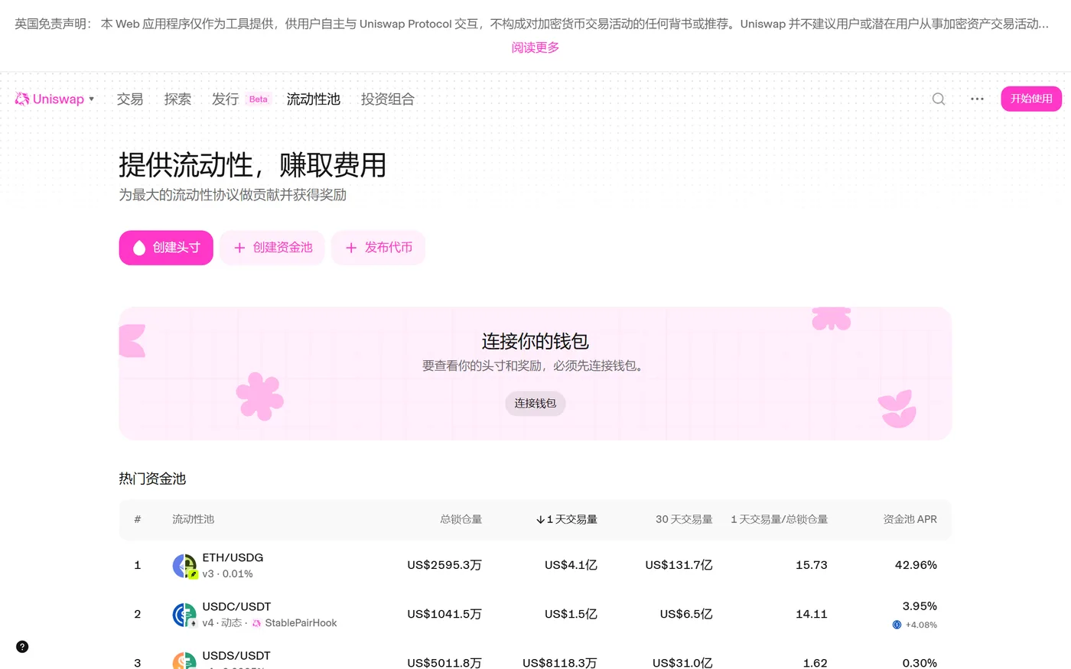Click the US$6.5亿 30-day volume value
1071x669 pixels.
coord(686,614)
